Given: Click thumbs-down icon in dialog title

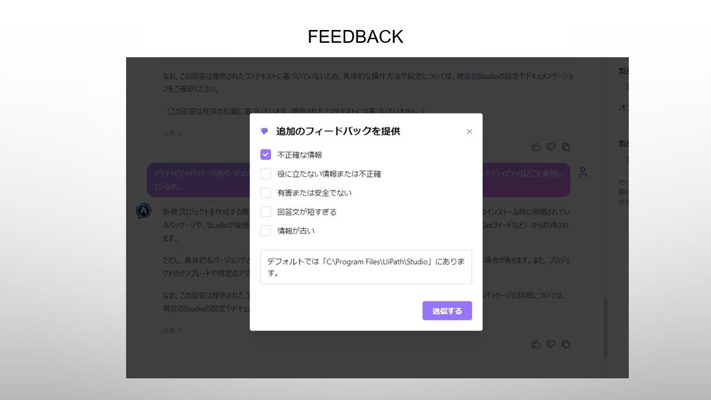Looking at the screenshot, I should click(264, 132).
